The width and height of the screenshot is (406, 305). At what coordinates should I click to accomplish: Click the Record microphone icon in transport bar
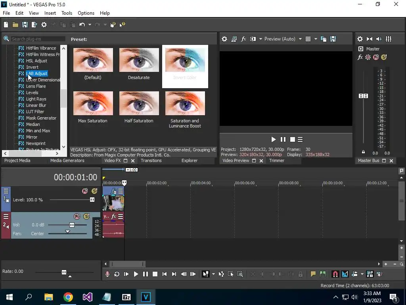coord(107,274)
